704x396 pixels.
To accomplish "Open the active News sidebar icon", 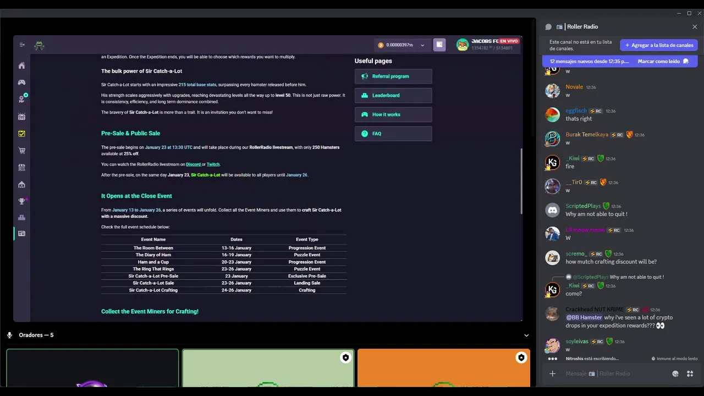I will [21, 233].
